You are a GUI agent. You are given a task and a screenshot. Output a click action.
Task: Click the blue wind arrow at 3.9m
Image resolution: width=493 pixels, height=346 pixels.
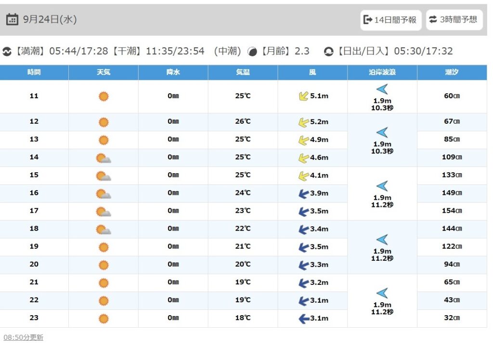[x=303, y=194]
